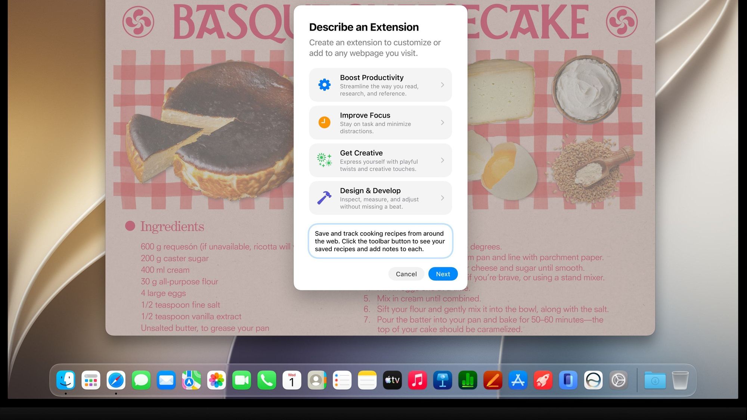Open App Store from the Dock
747x420 pixels.
518,380
